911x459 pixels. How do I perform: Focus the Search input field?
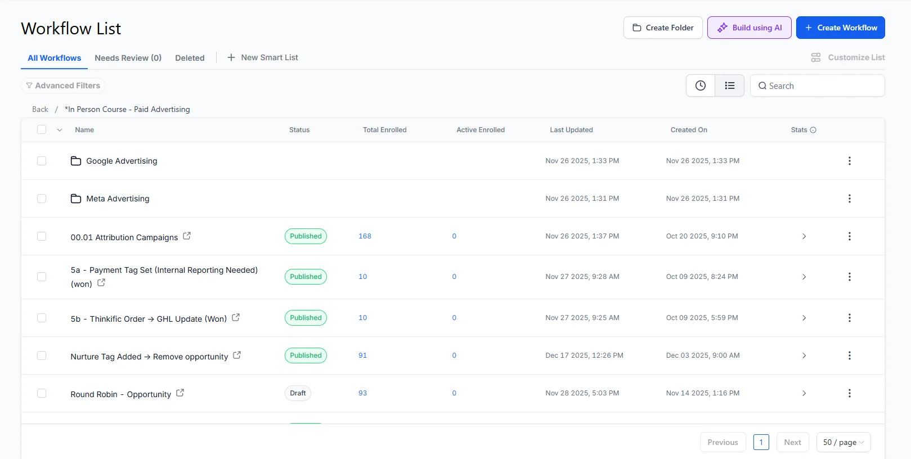coord(818,85)
